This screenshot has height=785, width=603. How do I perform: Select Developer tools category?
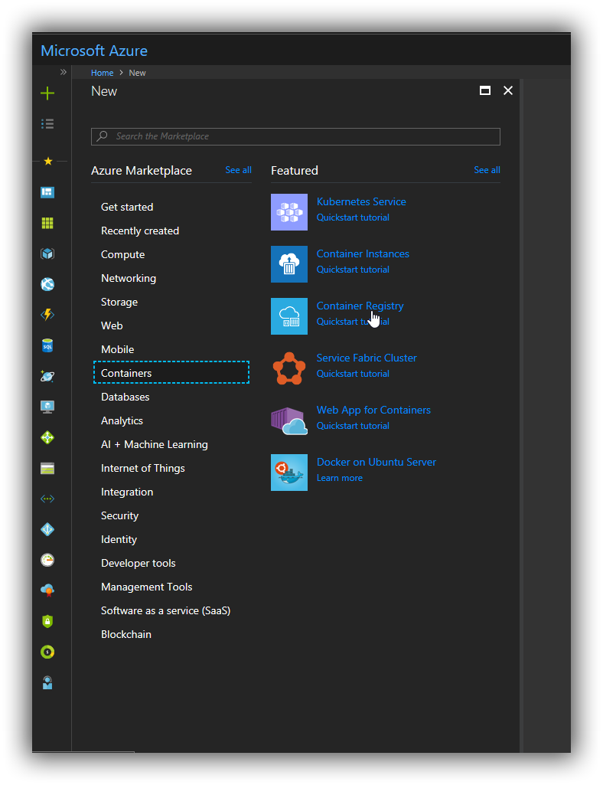pyautogui.click(x=138, y=563)
